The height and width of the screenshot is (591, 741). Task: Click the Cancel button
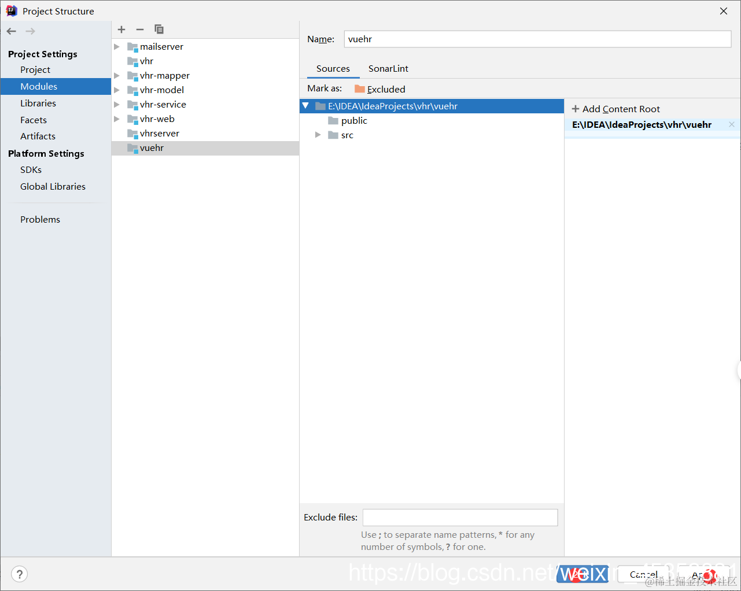644,574
